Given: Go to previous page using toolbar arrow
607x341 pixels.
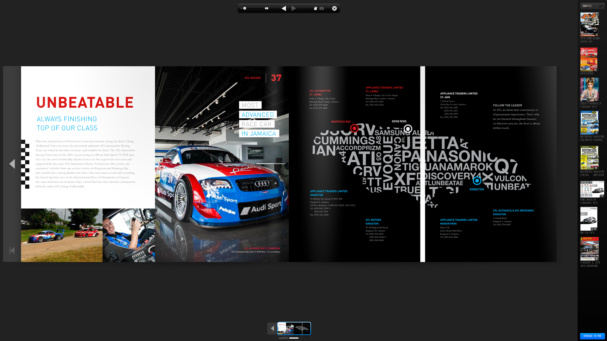Looking at the screenshot, I should 284,9.
